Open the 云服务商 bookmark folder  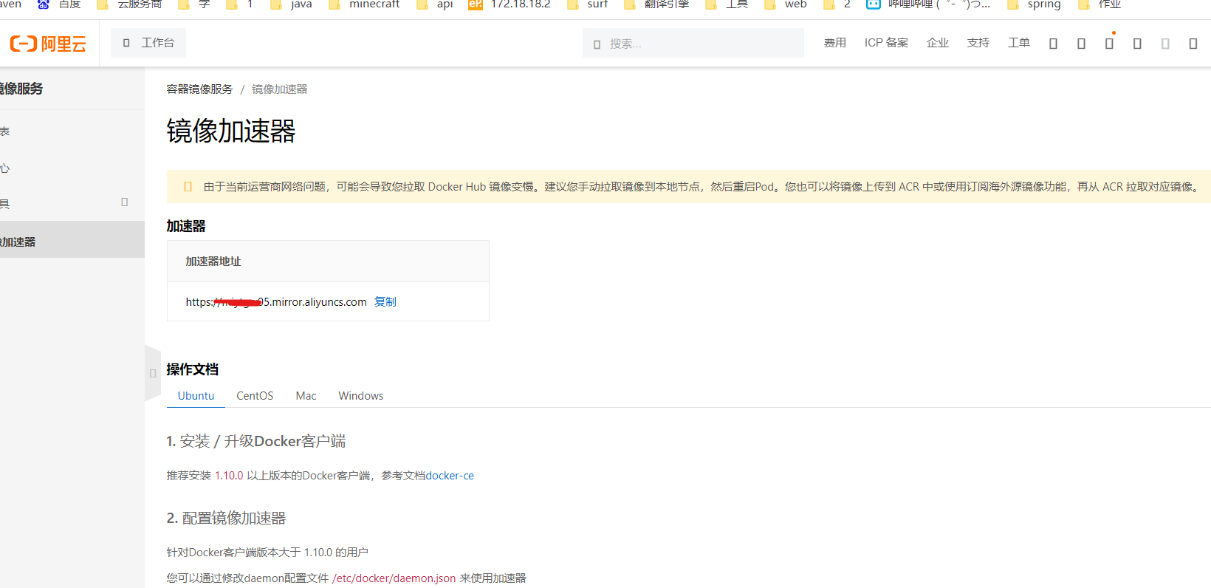click(129, 4)
